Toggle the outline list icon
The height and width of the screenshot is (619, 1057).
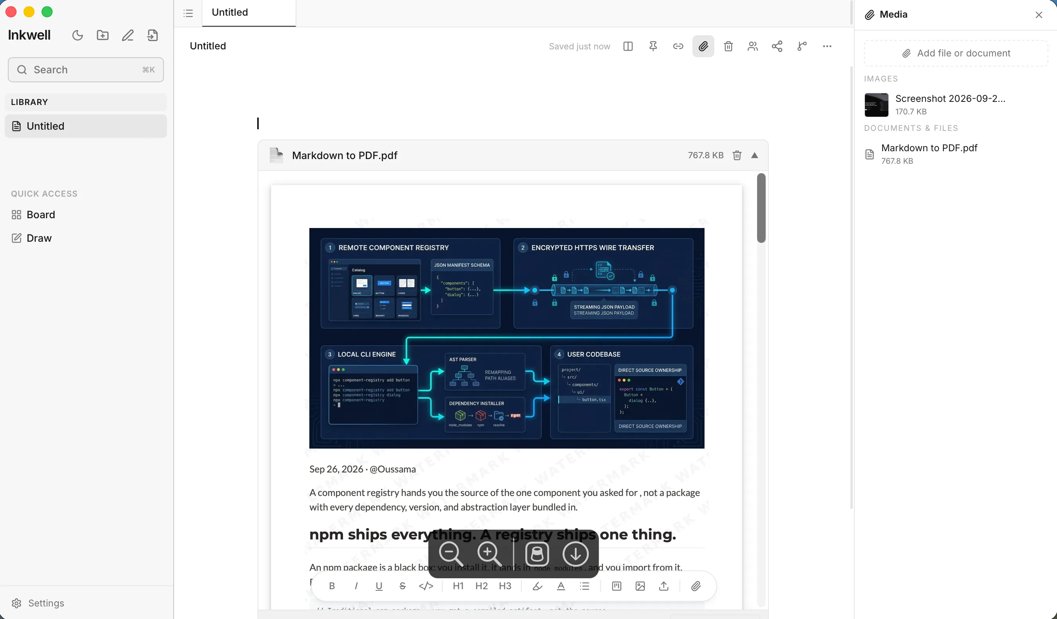coord(188,13)
